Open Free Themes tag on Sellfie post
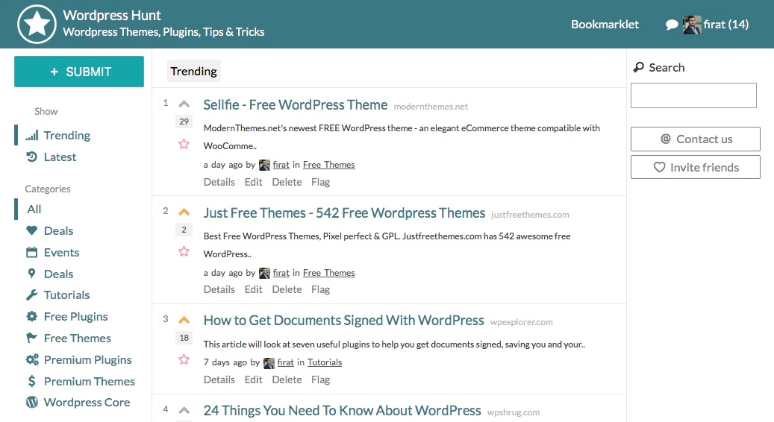The height and width of the screenshot is (422, 774). [x=328, y=165]
